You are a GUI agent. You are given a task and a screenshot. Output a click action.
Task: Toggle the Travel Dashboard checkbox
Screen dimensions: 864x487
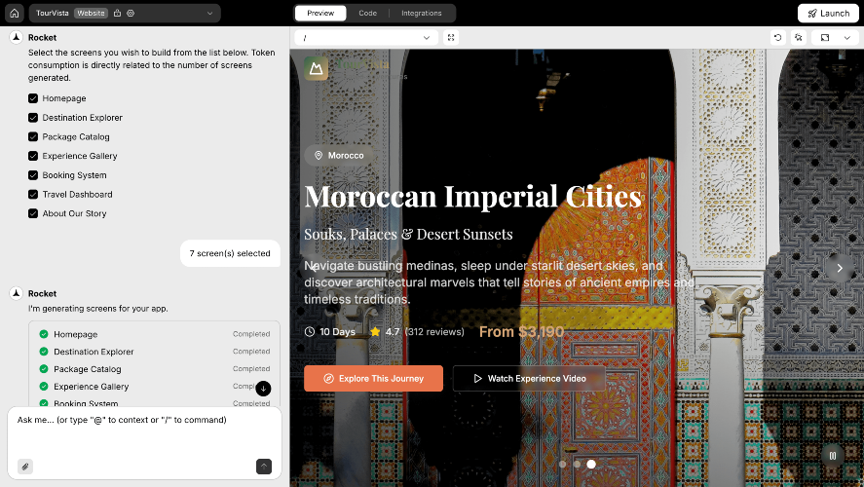click(33, 195)
